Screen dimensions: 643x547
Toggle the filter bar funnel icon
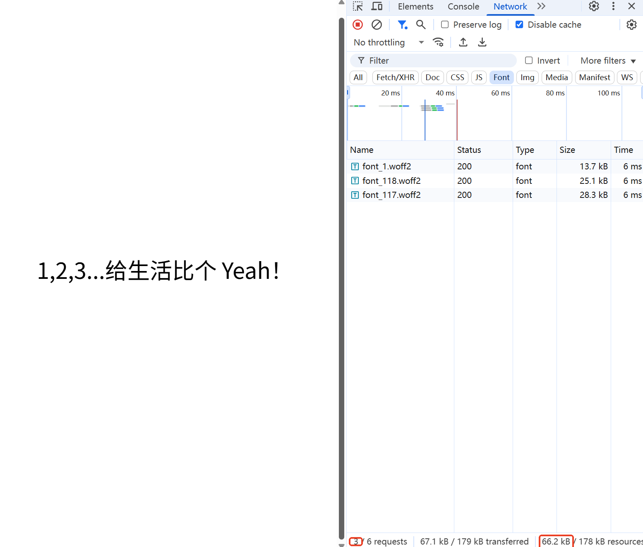(402, 24)
